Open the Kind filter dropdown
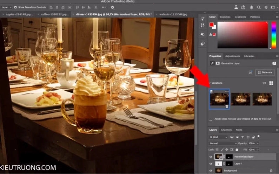The image size is (279, 174). (218, 137)
